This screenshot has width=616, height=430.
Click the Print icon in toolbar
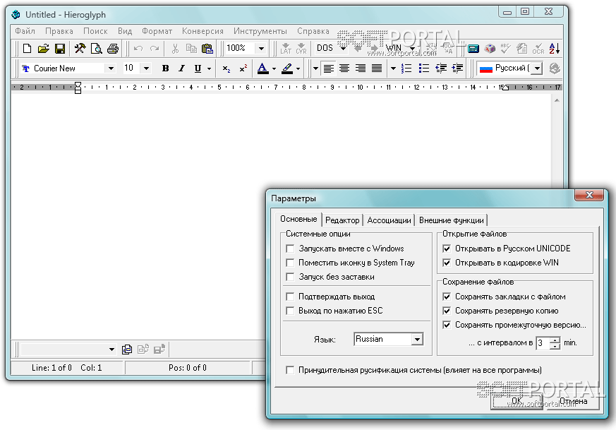(x=112, y=49)
